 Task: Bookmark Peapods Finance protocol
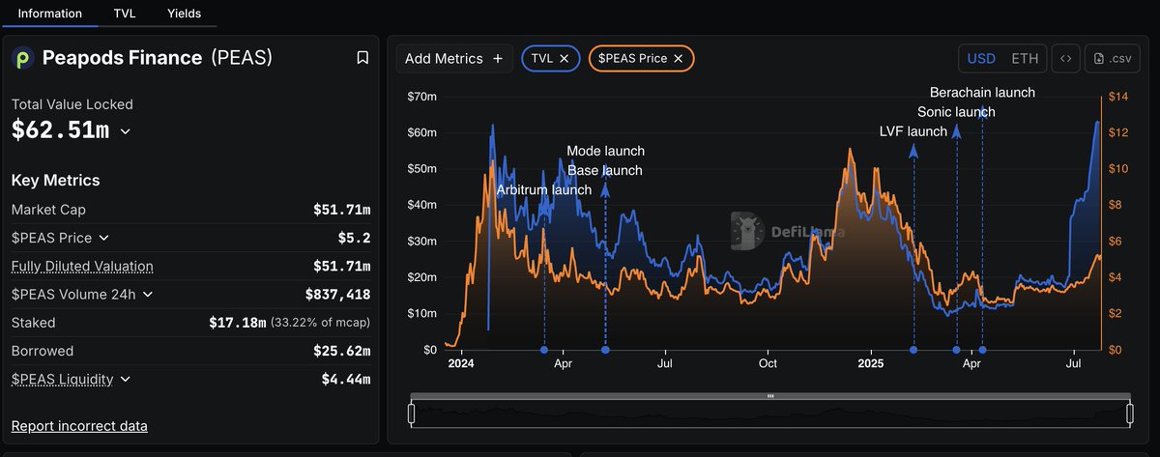[x=362, y=58]
